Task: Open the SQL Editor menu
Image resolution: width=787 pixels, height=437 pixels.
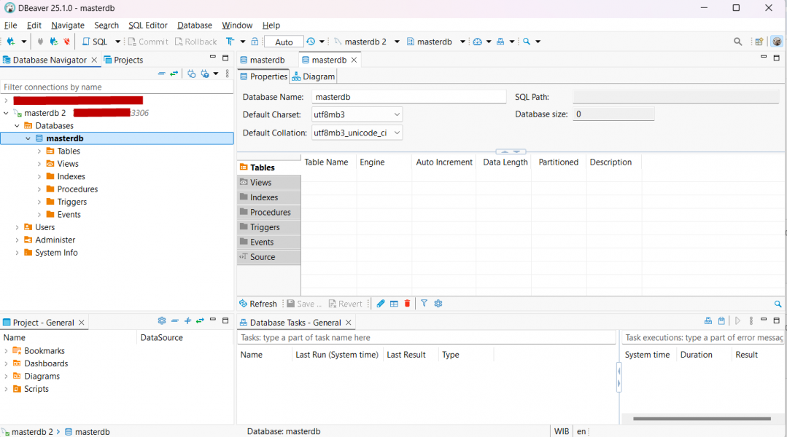Action: pyautogui.click(x=147, y=25)
